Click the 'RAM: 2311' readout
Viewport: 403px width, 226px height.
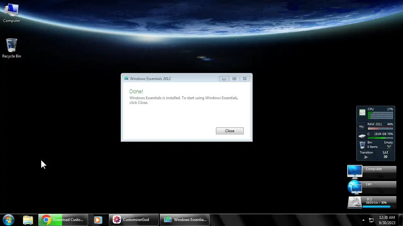(x=375, y=124)
